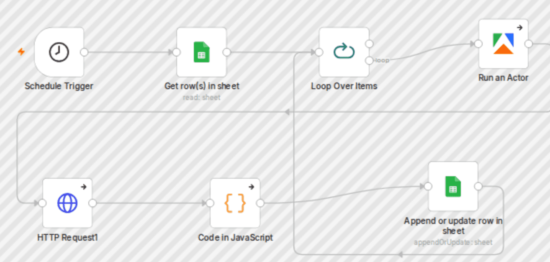550x262 pixels.
Task: Click the loop output connector
Action: coord(369,61)
